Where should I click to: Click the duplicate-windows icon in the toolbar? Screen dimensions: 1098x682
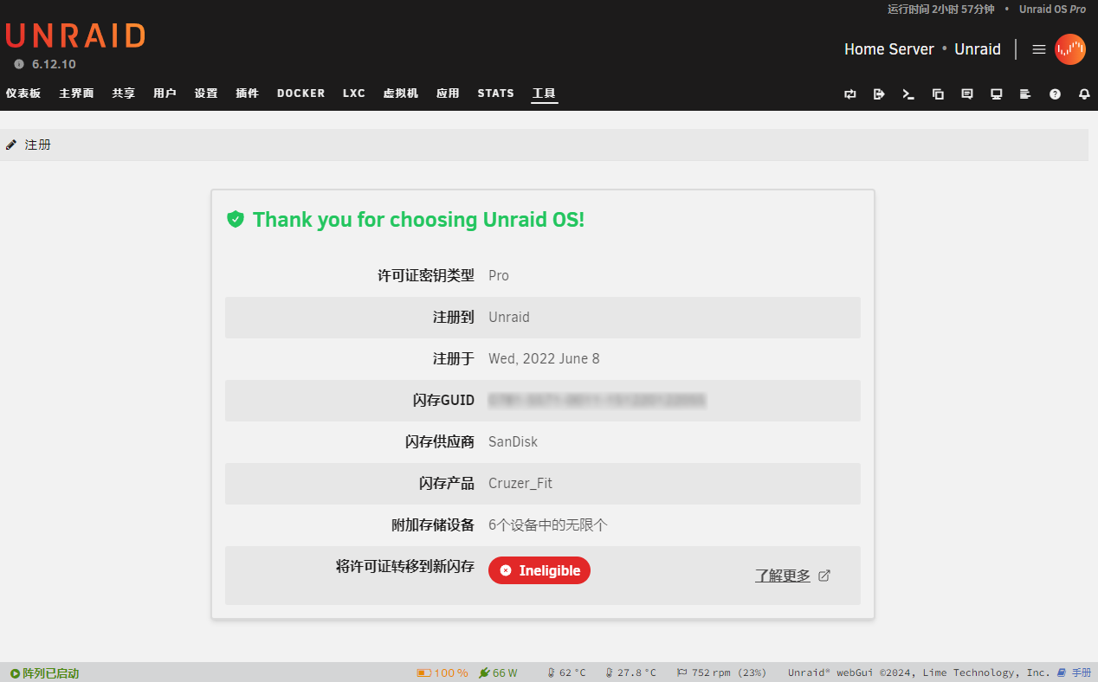point(938,94)
